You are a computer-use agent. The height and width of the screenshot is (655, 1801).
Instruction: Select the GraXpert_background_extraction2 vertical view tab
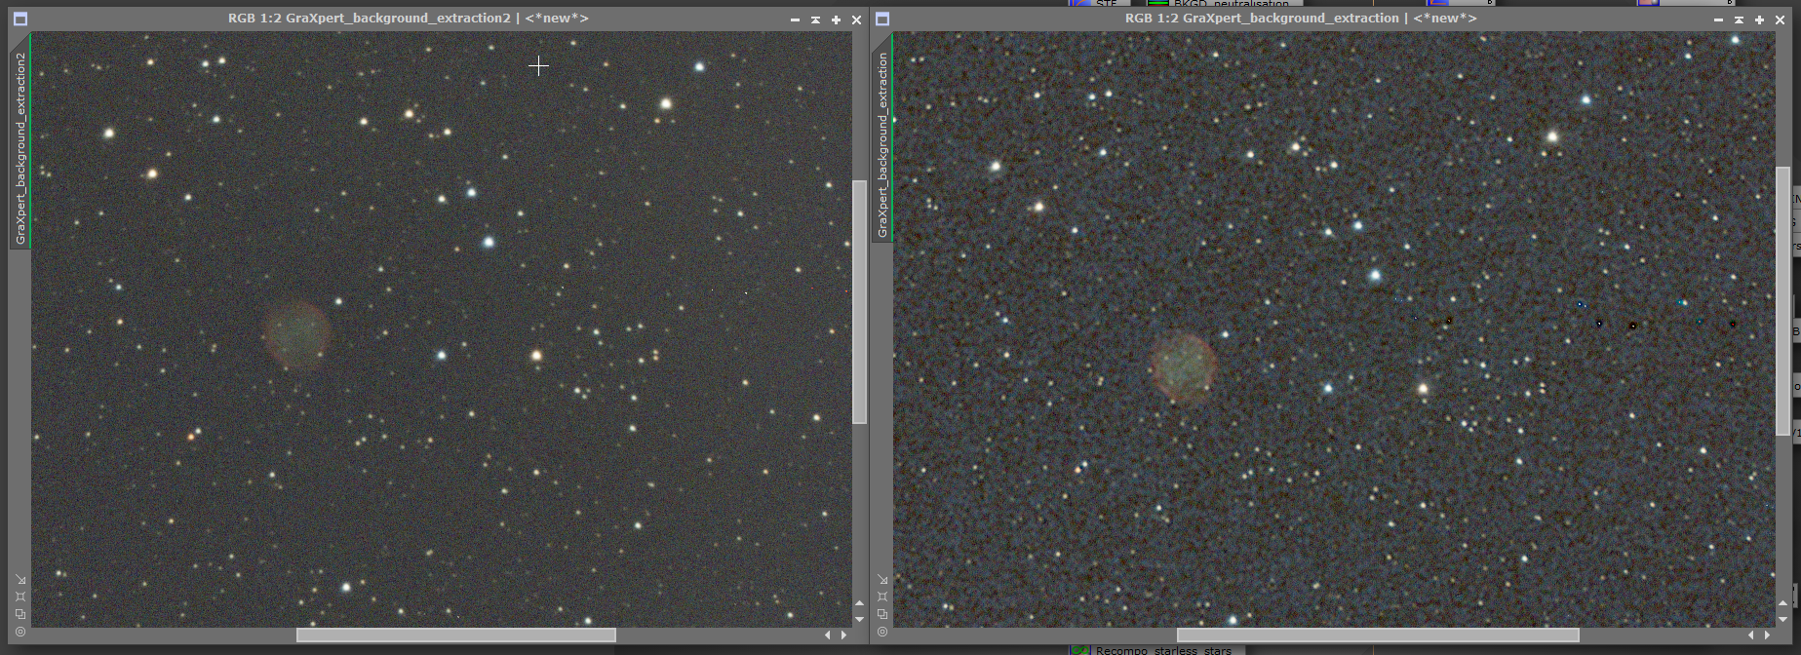tap(20, 141)
